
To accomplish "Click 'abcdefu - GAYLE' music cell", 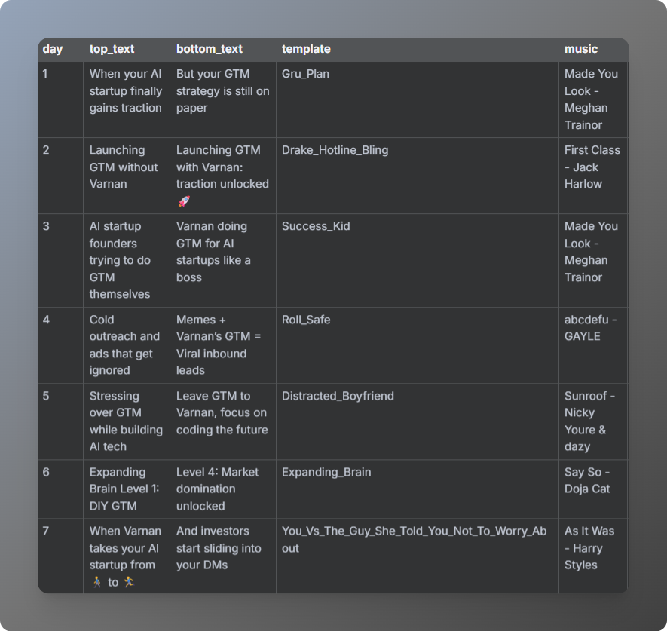I will click(593, 345).
